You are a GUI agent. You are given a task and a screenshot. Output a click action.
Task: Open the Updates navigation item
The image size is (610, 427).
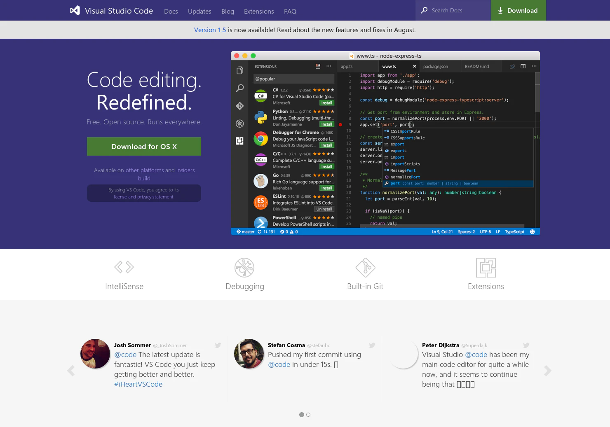199,11
